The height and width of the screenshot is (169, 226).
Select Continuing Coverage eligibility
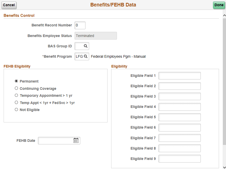point(16,88)
